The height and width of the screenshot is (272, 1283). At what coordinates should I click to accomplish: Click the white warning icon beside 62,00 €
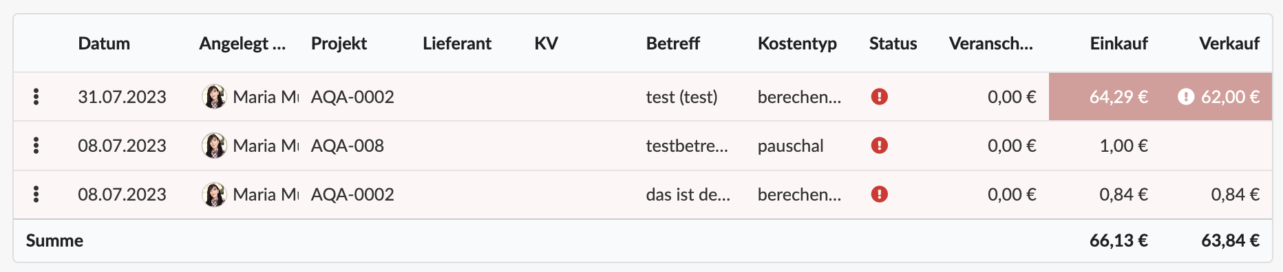coord(1185,97)
